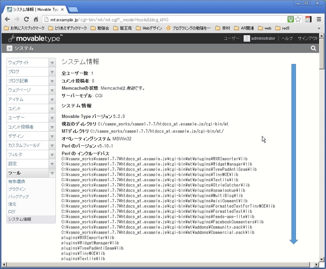
Task: Expand the ブログ記事 menu arrow
Action: click(52, 81)
